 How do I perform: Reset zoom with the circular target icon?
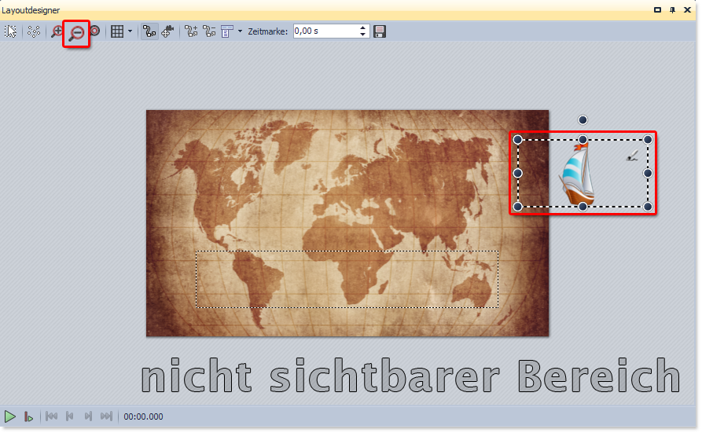point(95,31)
